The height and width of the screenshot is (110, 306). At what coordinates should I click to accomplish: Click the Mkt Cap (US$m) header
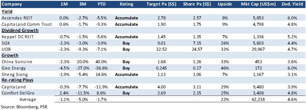256,4
